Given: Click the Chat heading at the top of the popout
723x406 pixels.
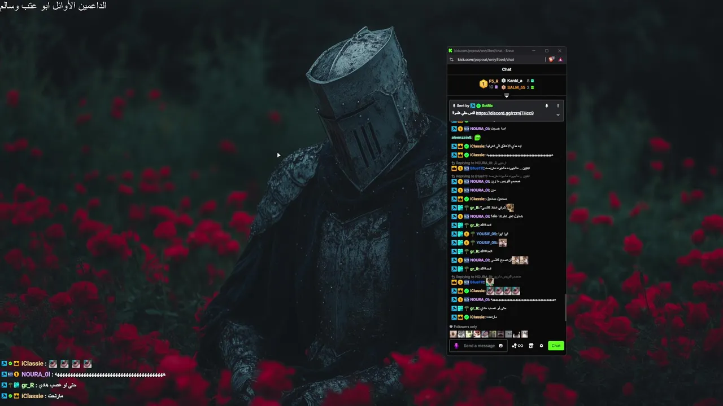Looking at the screenshot, I should pyautogui.click(x=507, y=69).
